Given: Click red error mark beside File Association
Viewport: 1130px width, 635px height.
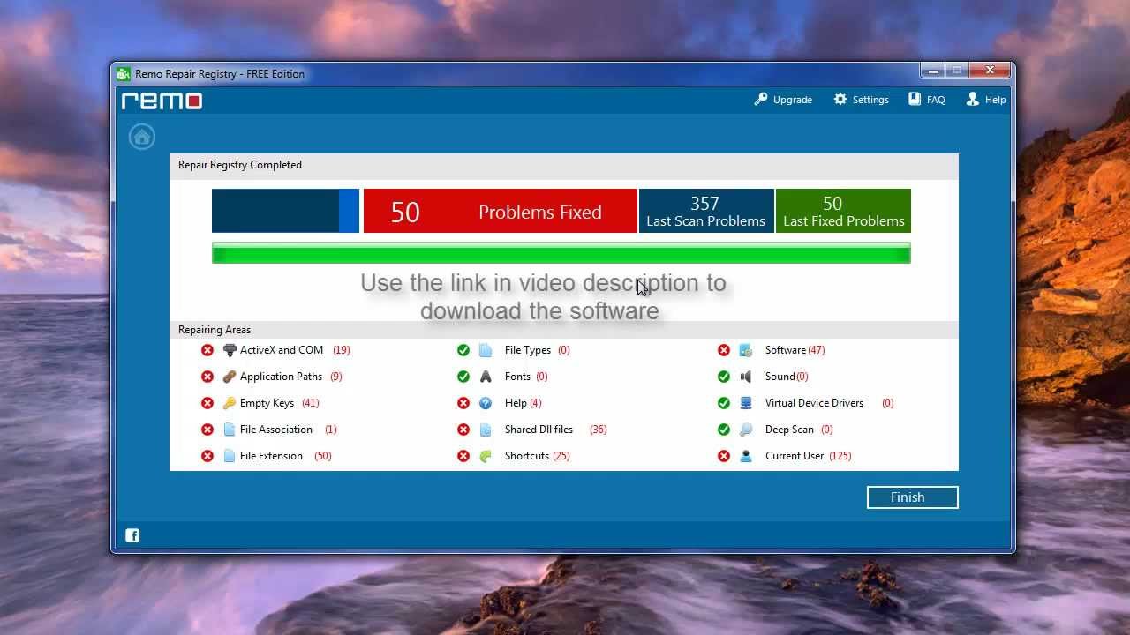Looking at the screenshot, I should pyautogui.click(x=207, y=430).
